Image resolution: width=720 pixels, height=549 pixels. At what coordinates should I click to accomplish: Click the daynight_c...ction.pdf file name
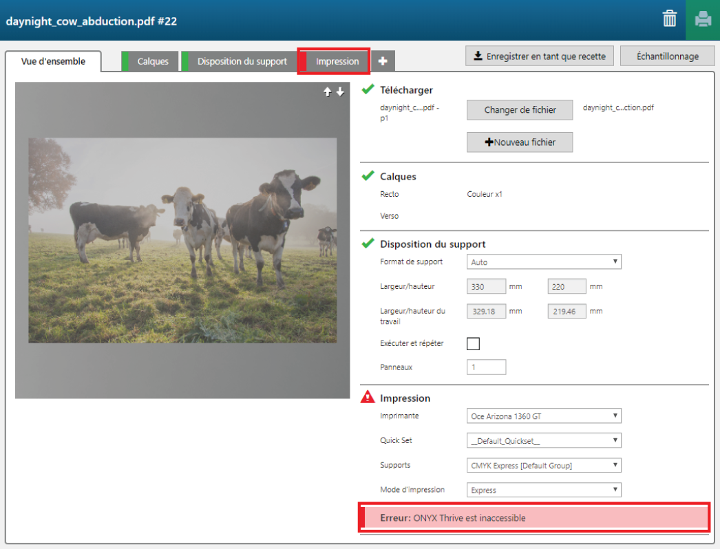[x=618, y=107]
